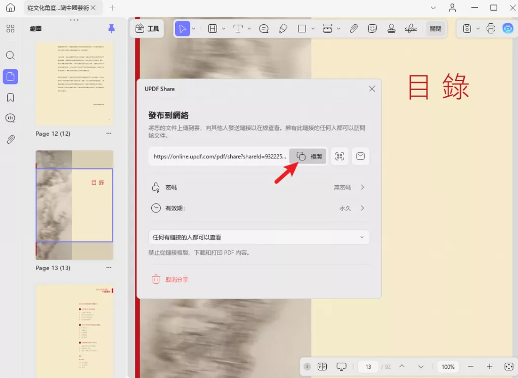Show QR code for share link
The height and width of the screenshot is (378, 518).
(339, 156)
